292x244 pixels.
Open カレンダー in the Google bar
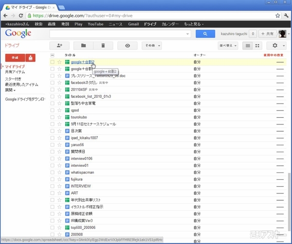tap(170, 24)
